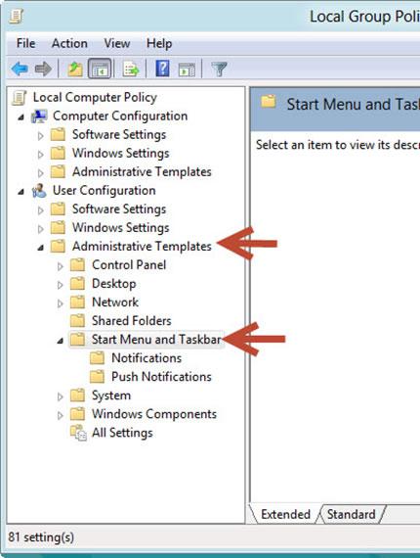Select the Desktop tree item
This screenshot has width=420, height=558.
(x=114, y=284)
